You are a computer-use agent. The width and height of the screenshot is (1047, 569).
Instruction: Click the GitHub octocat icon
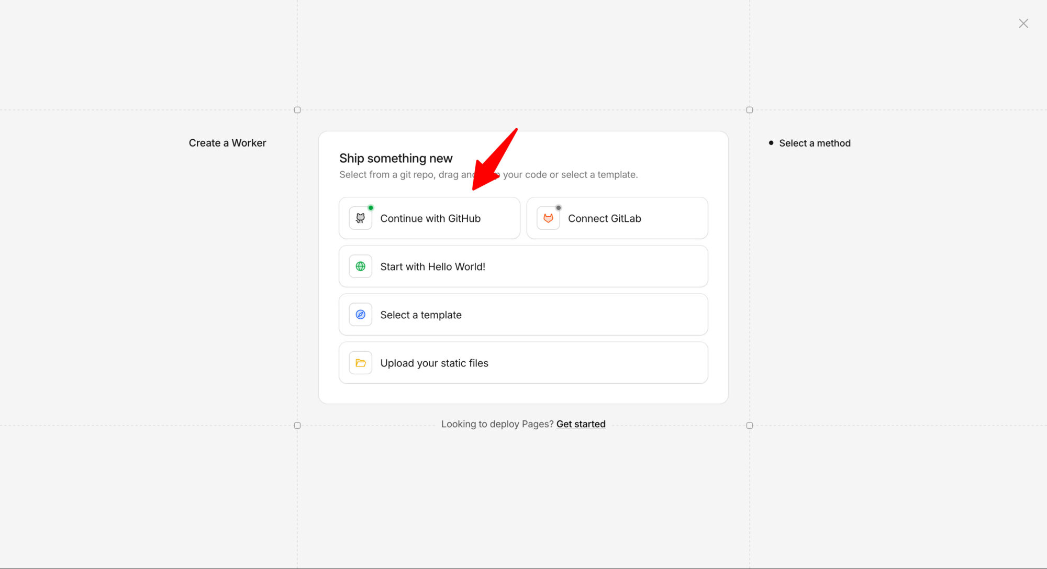(360, 218)
